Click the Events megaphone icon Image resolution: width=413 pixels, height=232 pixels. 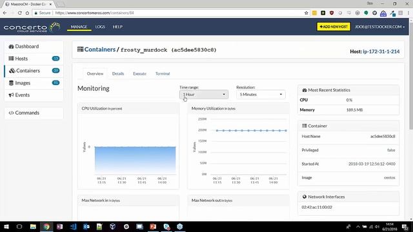click(x=11, y=95)
